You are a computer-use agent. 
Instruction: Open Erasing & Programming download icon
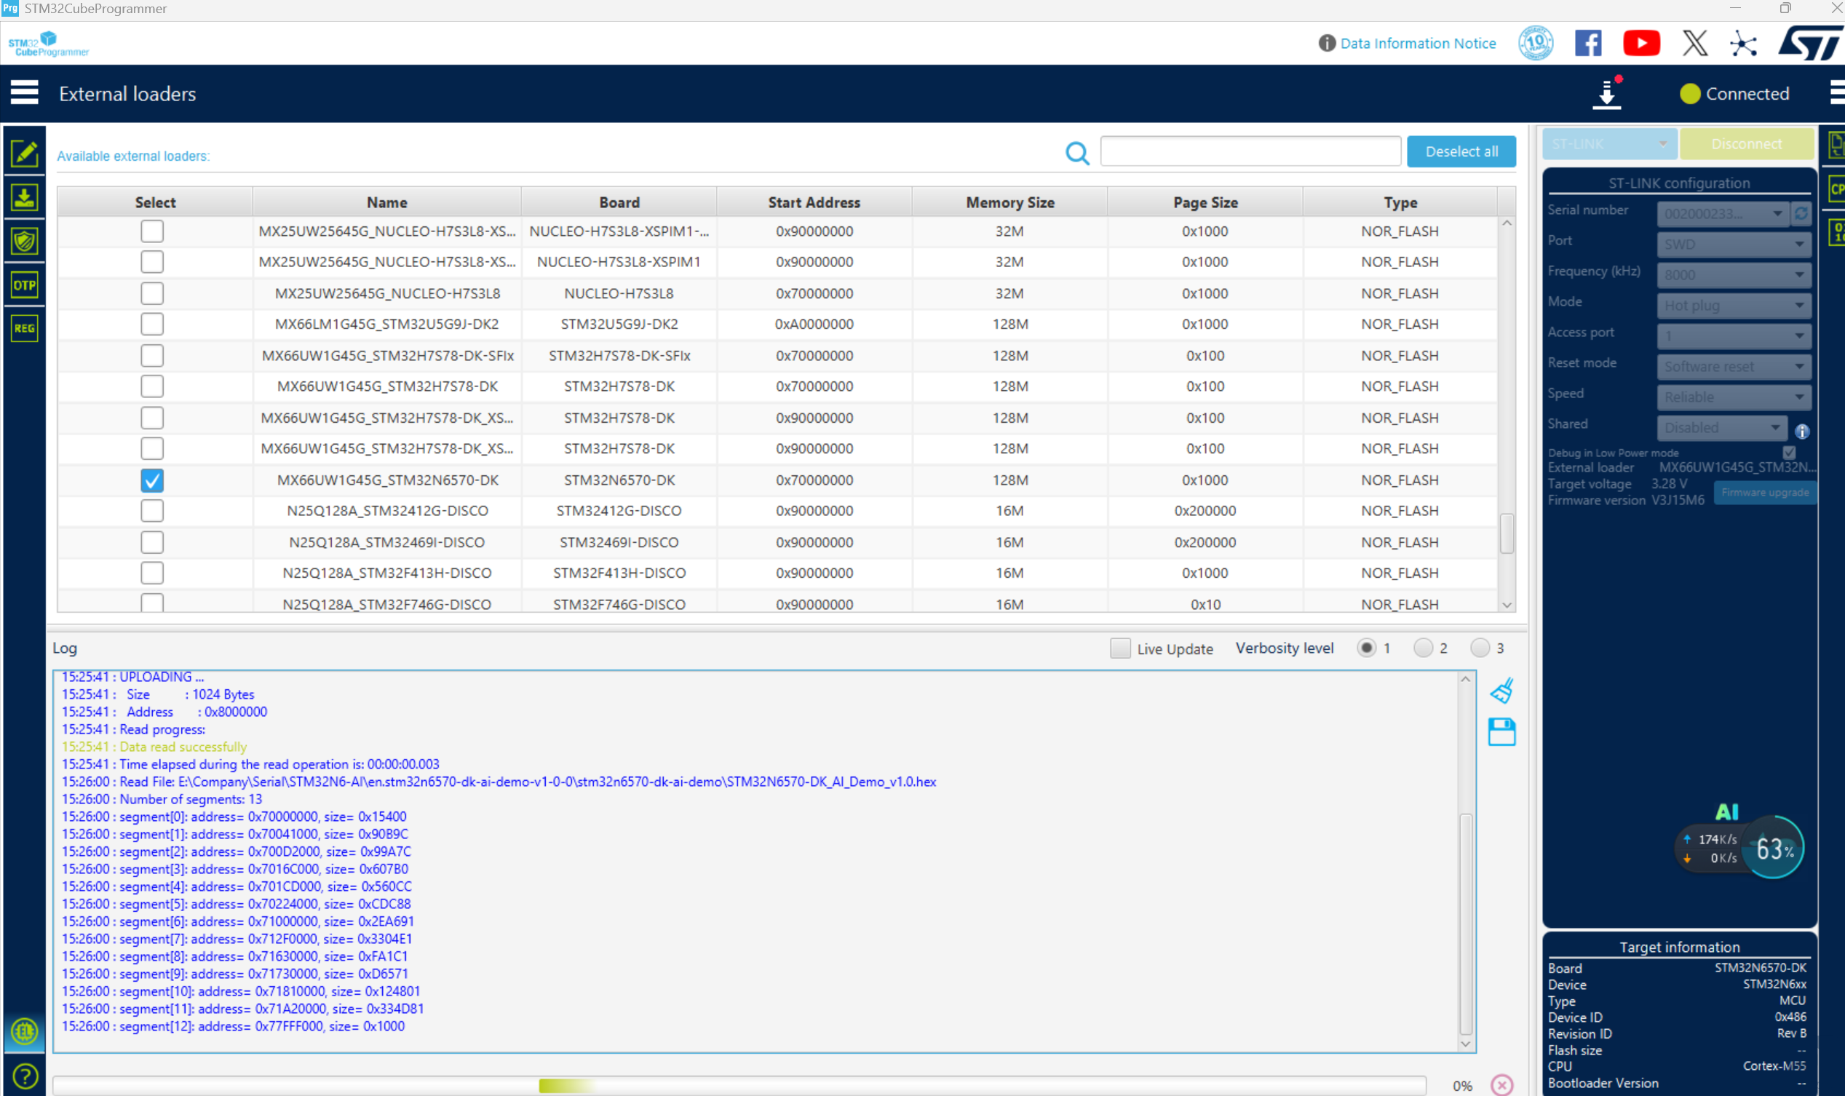[x=24, y=197]
